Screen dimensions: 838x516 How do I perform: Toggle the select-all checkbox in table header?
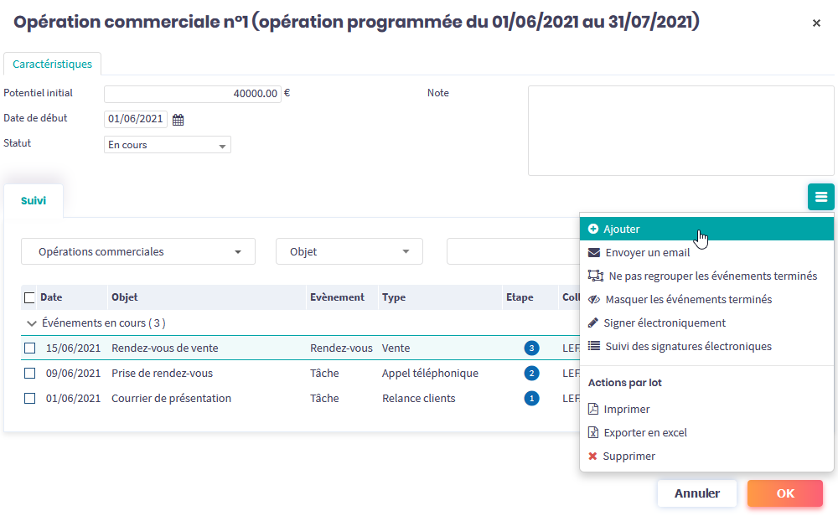coord(30,297)
